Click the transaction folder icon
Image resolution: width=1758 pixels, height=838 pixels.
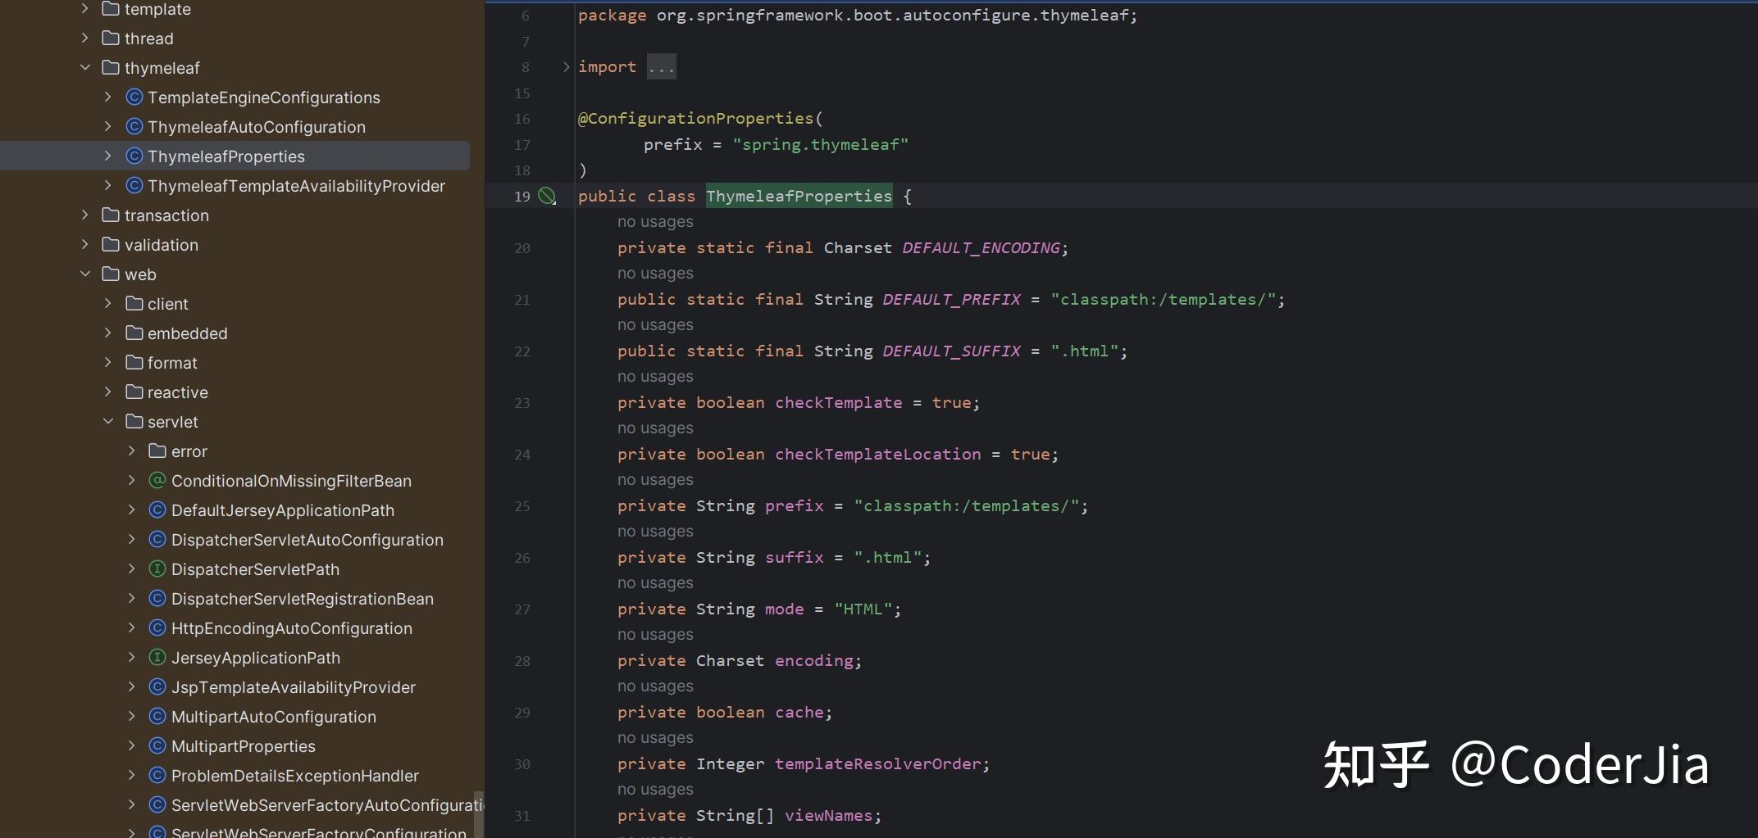(111, 215)
